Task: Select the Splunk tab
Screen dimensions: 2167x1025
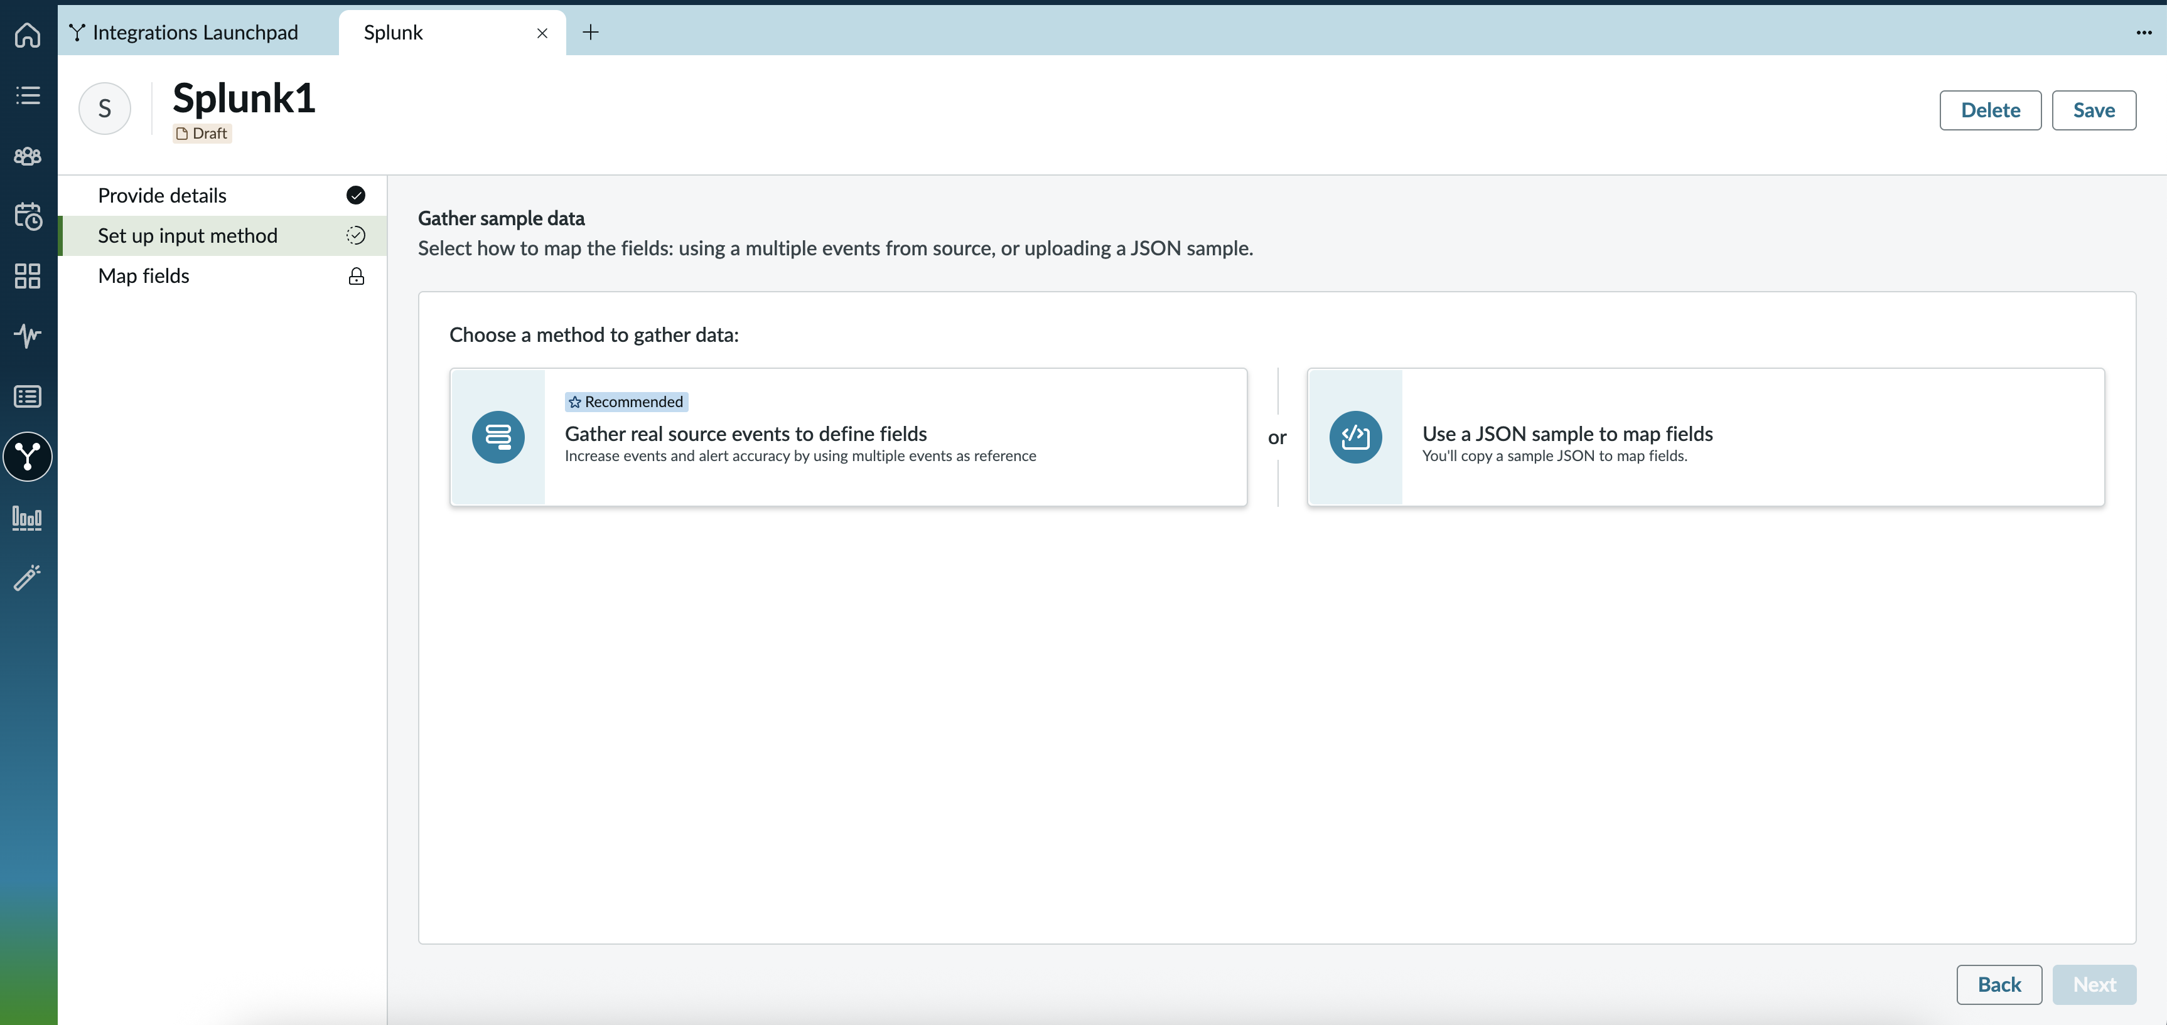Action: tap(453, 33)
